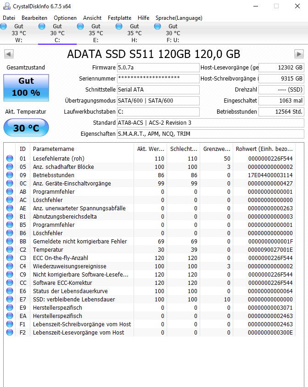This screenshot has width=308, height=387.
Task: Click status orb for C2 Temperatur
Action: (x=10, y=249)
